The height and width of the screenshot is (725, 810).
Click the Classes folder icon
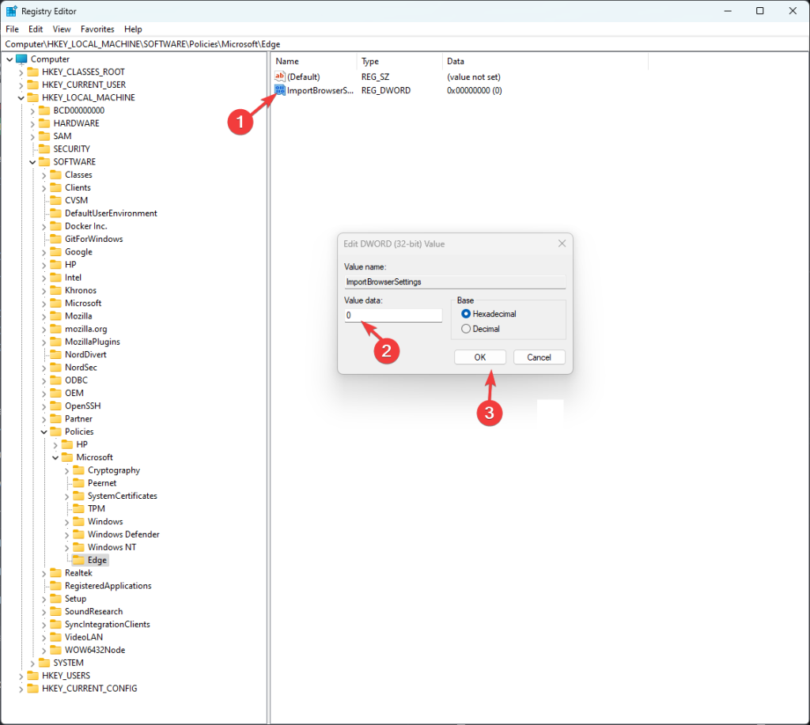coord(56,175)
